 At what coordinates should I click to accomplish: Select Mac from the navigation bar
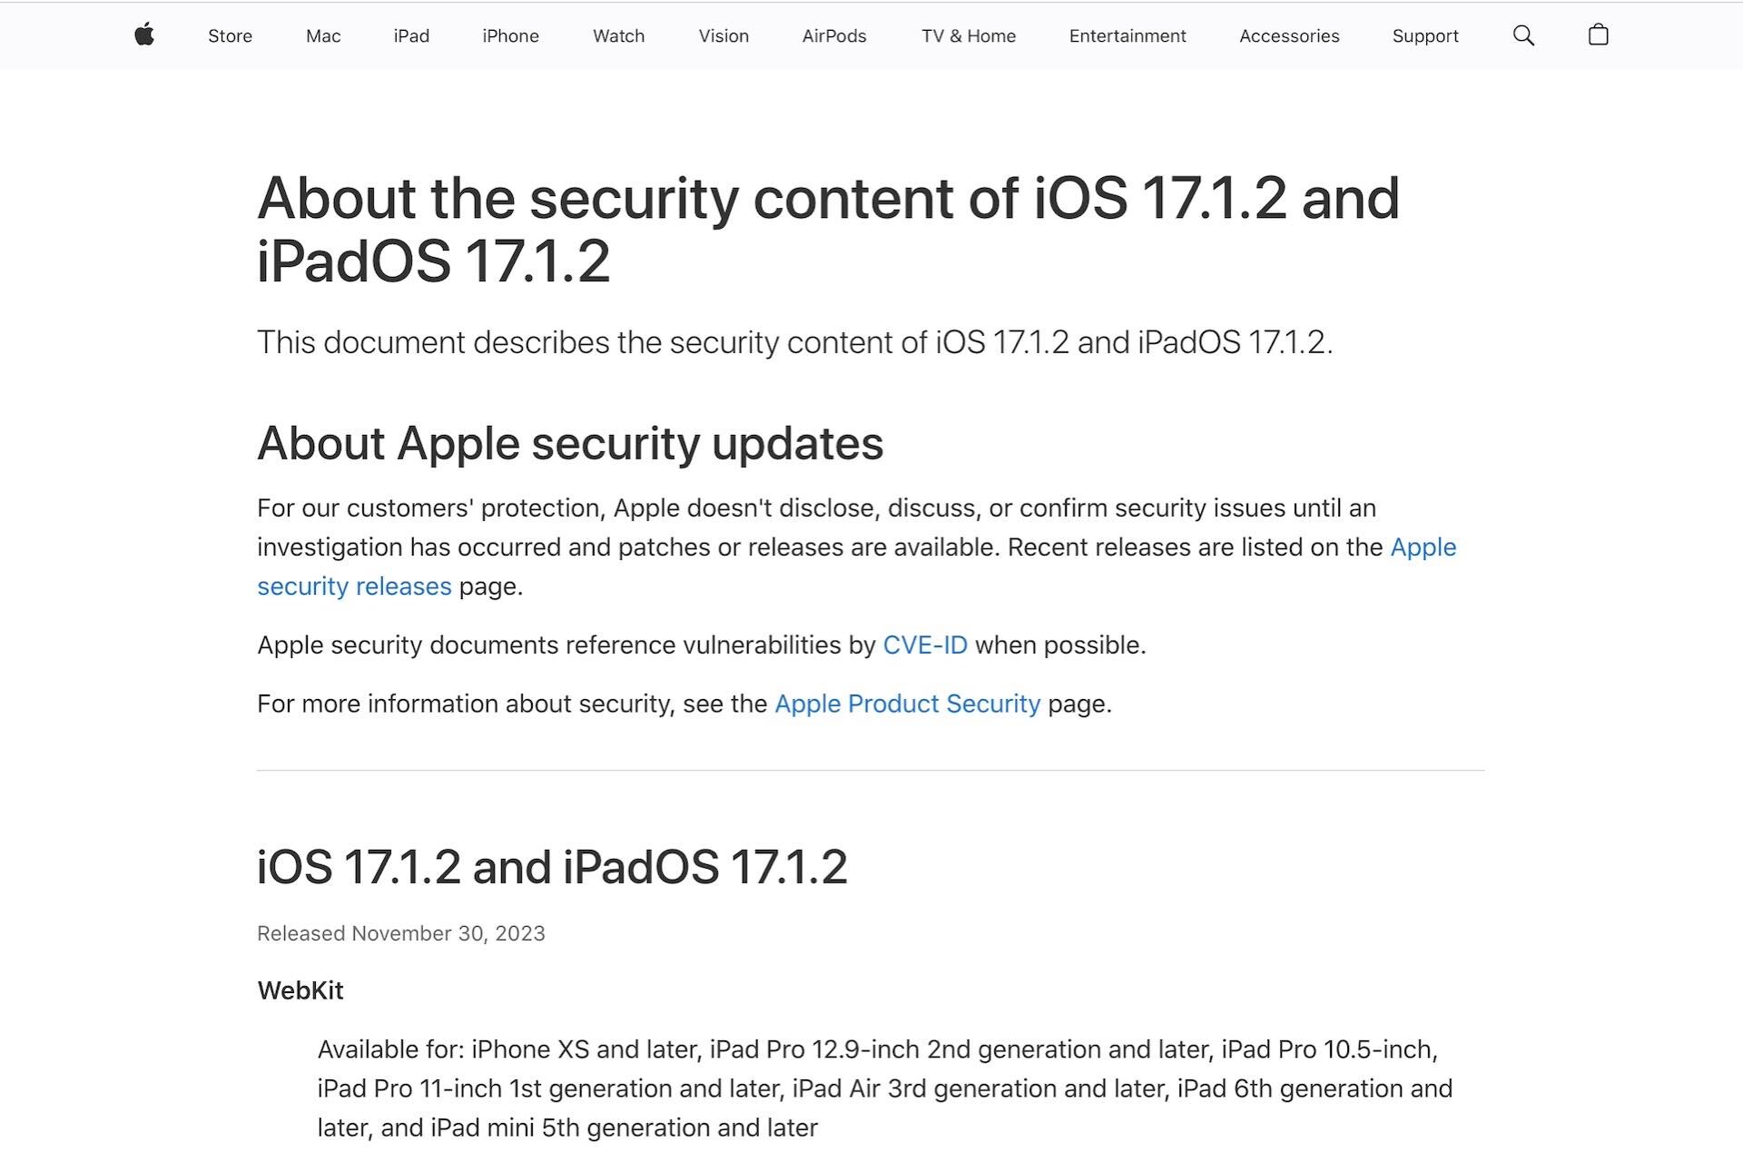click(x=322, y=36)
